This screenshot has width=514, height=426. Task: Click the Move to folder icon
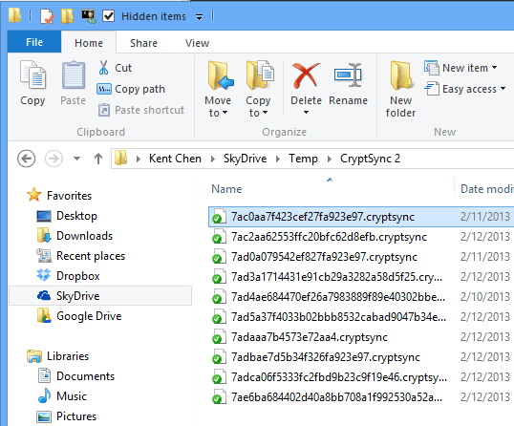220,75
